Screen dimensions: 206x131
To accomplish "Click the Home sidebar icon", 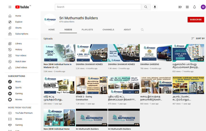I will pyautogui.click(x=10, y=16).
